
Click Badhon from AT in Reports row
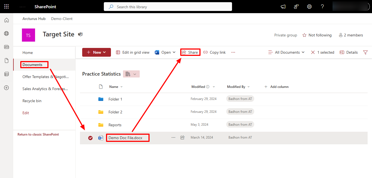click(x=240, y=125)
